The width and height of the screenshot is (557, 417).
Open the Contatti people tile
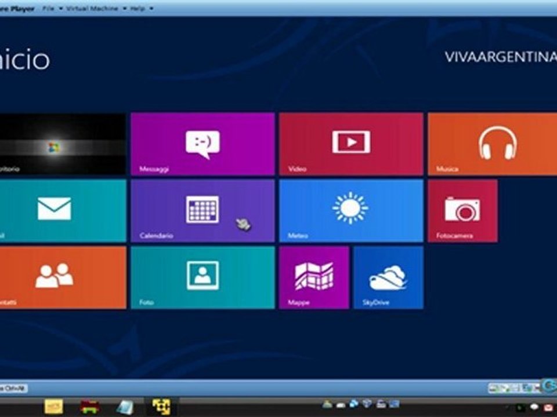[63, 277]
